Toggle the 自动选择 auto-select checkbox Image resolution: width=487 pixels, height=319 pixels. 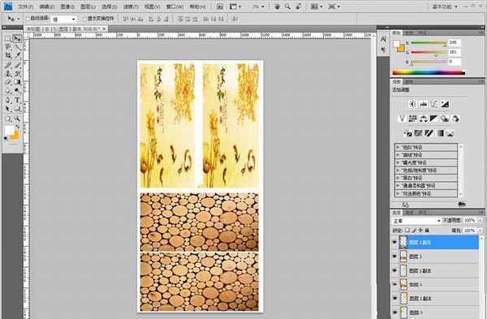click(x=28, y=19)
